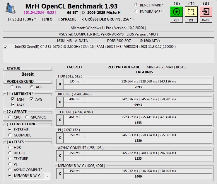Open the SPRACHE language menu
The width and height of the screenshot is (217, 184).
point(67,19)
